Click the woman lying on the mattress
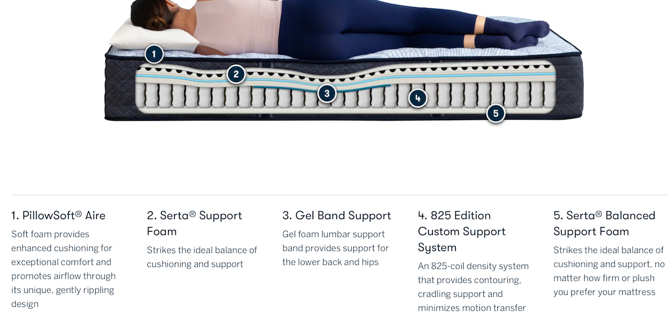The height and width of the screenshot is (312, 672). [336, 27]
